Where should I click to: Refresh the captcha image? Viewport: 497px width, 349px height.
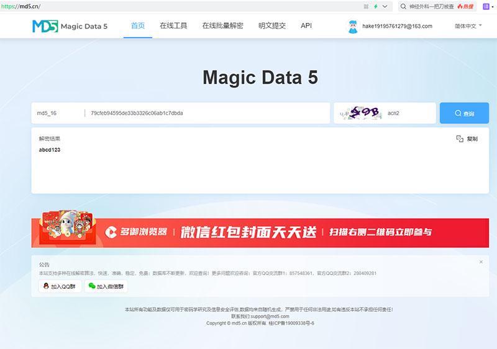point(360,113)
